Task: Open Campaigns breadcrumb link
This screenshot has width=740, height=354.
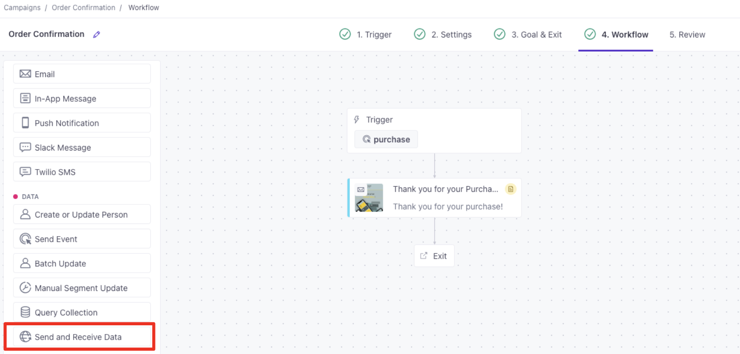Action: coord(22,7)
